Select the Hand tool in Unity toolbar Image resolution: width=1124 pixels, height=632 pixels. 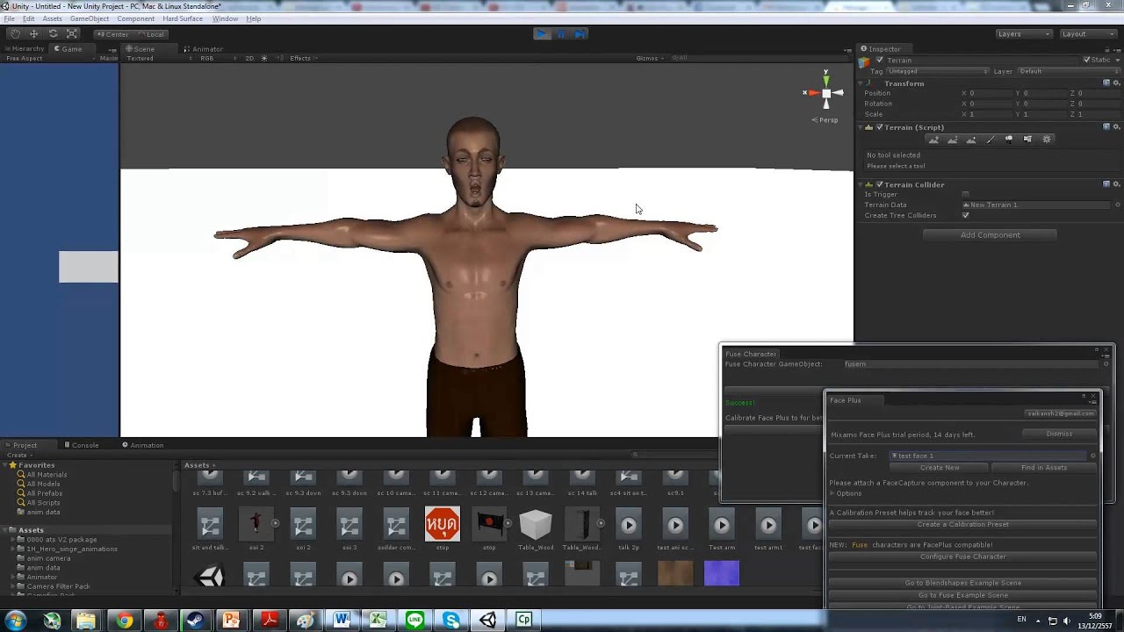(15, 33)
